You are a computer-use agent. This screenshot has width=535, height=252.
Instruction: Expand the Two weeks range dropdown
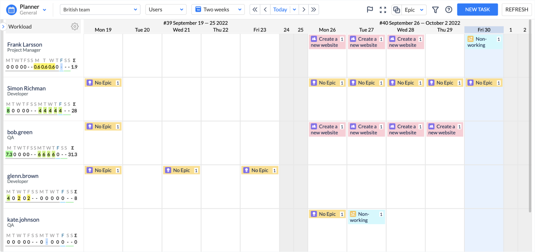pyautogui.click(x=218, y=10)
